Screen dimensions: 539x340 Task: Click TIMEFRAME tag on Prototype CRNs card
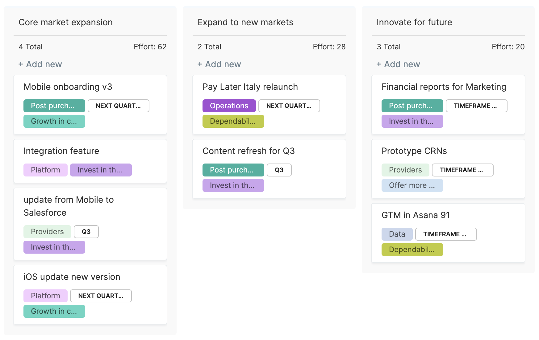pos(463,170)
